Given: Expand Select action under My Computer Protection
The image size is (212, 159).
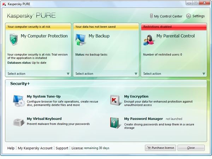Looking at the screenshot, I should (38, 73).
